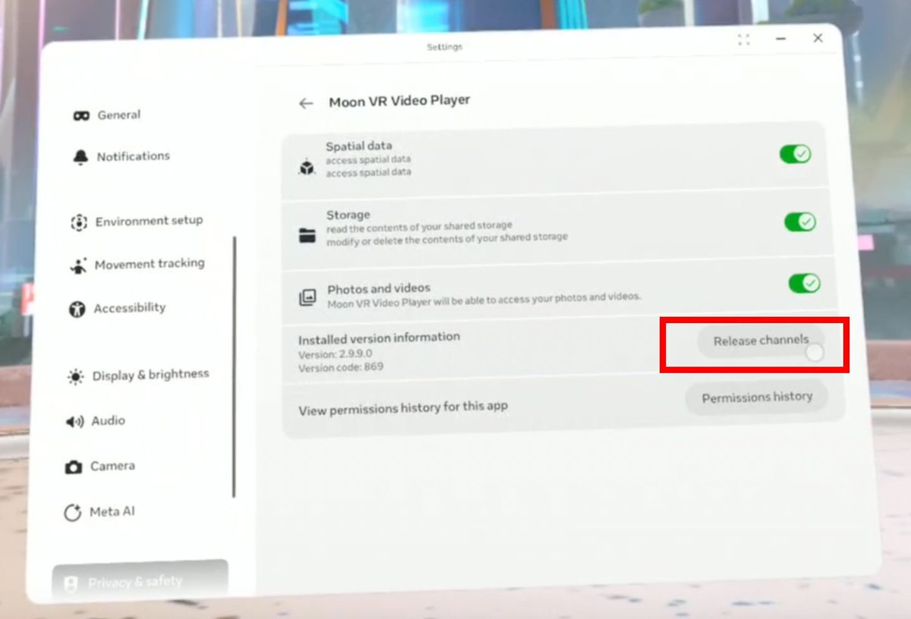Click the Meta AI circle icon
This screenshot has width=911, height=619.
coord(72,514)
